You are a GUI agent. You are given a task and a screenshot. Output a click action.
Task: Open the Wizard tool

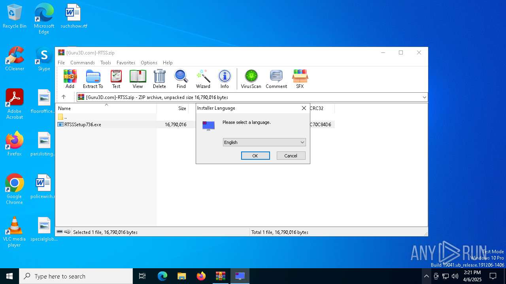tap(203, 79)
